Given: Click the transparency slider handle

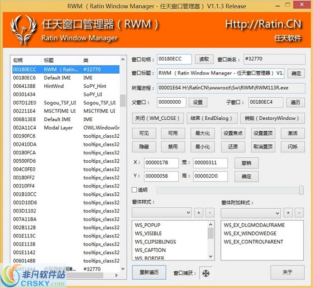Looking at the screenshot, I should (x=301, y=190).
